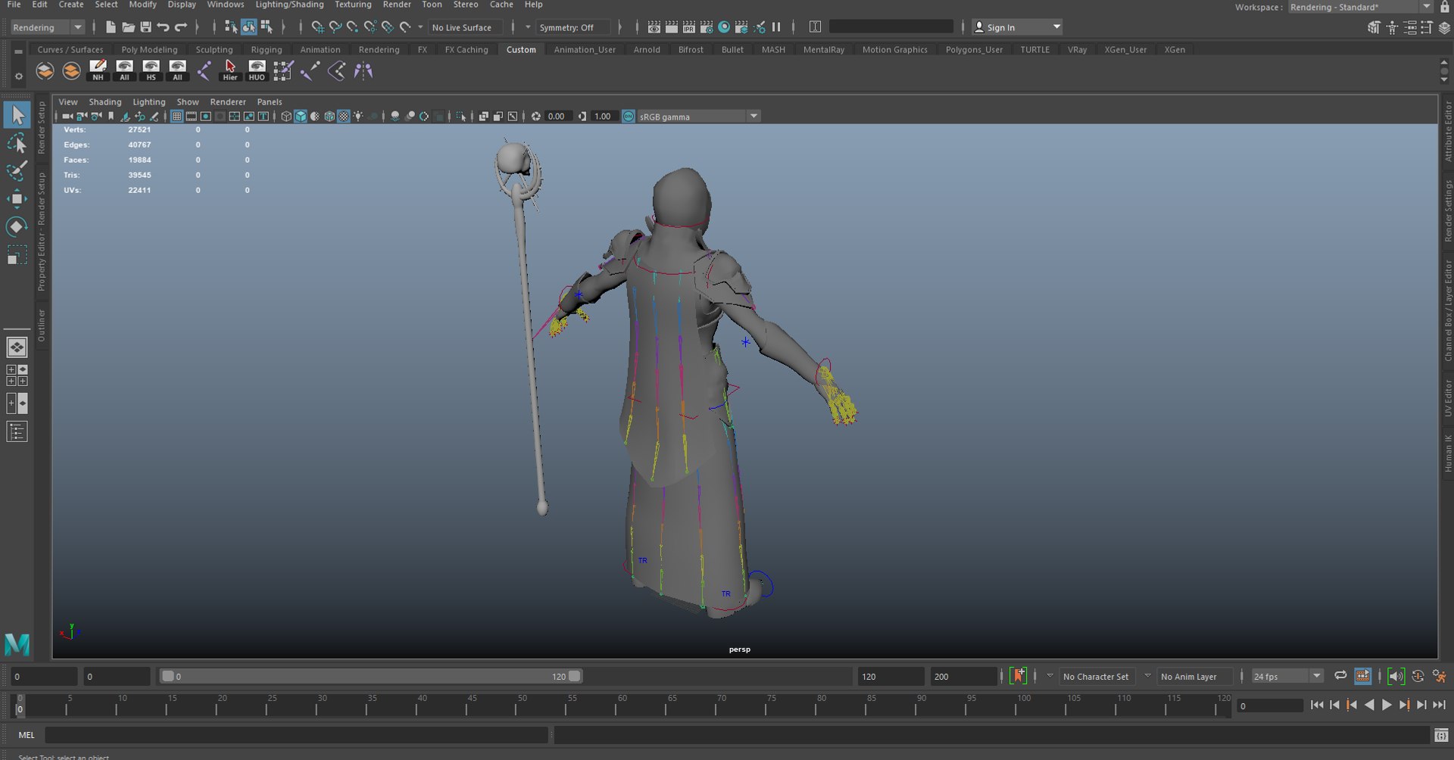Choose the Rotate tool in toolbox
This screenshot has height=760, width=1454.
point(17,226)
